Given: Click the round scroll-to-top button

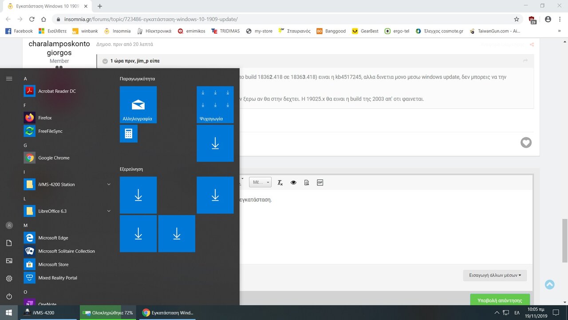Looking at the screenshot, I should pyautogui.click(x=549, y=284).
